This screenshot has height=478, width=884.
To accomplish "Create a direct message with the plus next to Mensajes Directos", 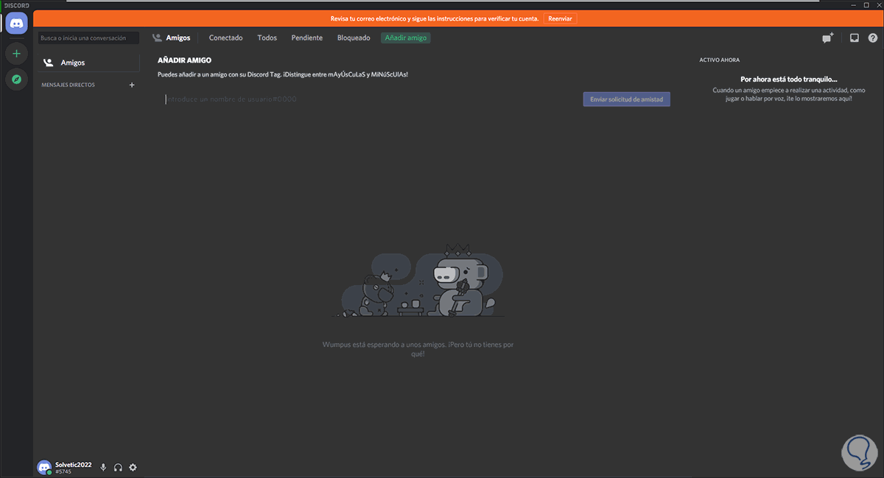I will point(132,85).
